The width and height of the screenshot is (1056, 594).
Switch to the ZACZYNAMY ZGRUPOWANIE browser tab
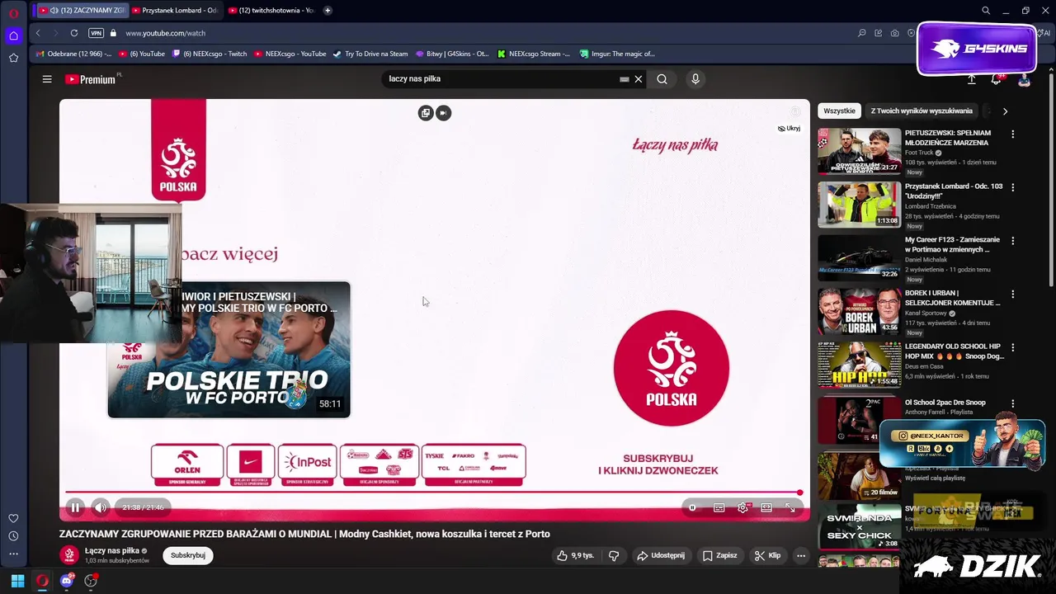(x=82, y=11)
